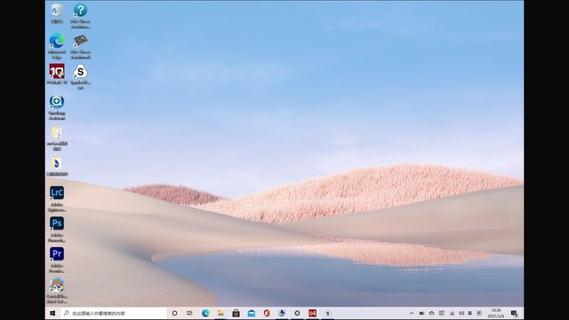Open taskbar clock showing 10:36
Viewport: 569px width, 320px height.
496,313
